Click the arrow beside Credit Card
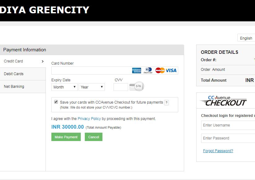This screenshot has width=255, height=180. click(x=43, y=61)
